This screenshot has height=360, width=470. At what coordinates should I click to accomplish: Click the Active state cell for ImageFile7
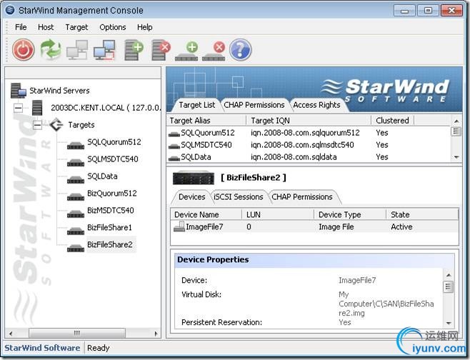401,227
